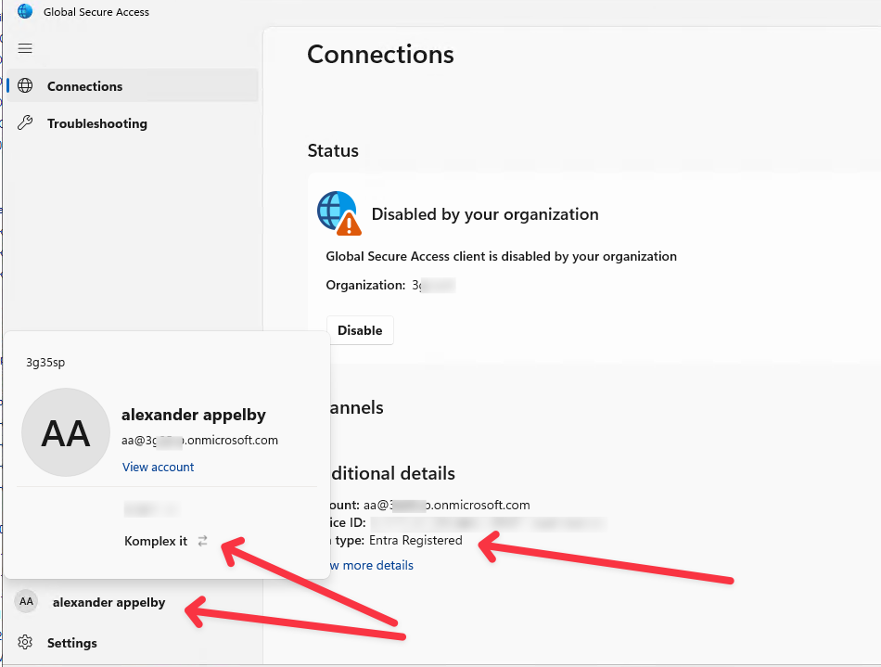Select the Connections navigation item
Screen dimensions: 881x667
[x=85, y=86]
